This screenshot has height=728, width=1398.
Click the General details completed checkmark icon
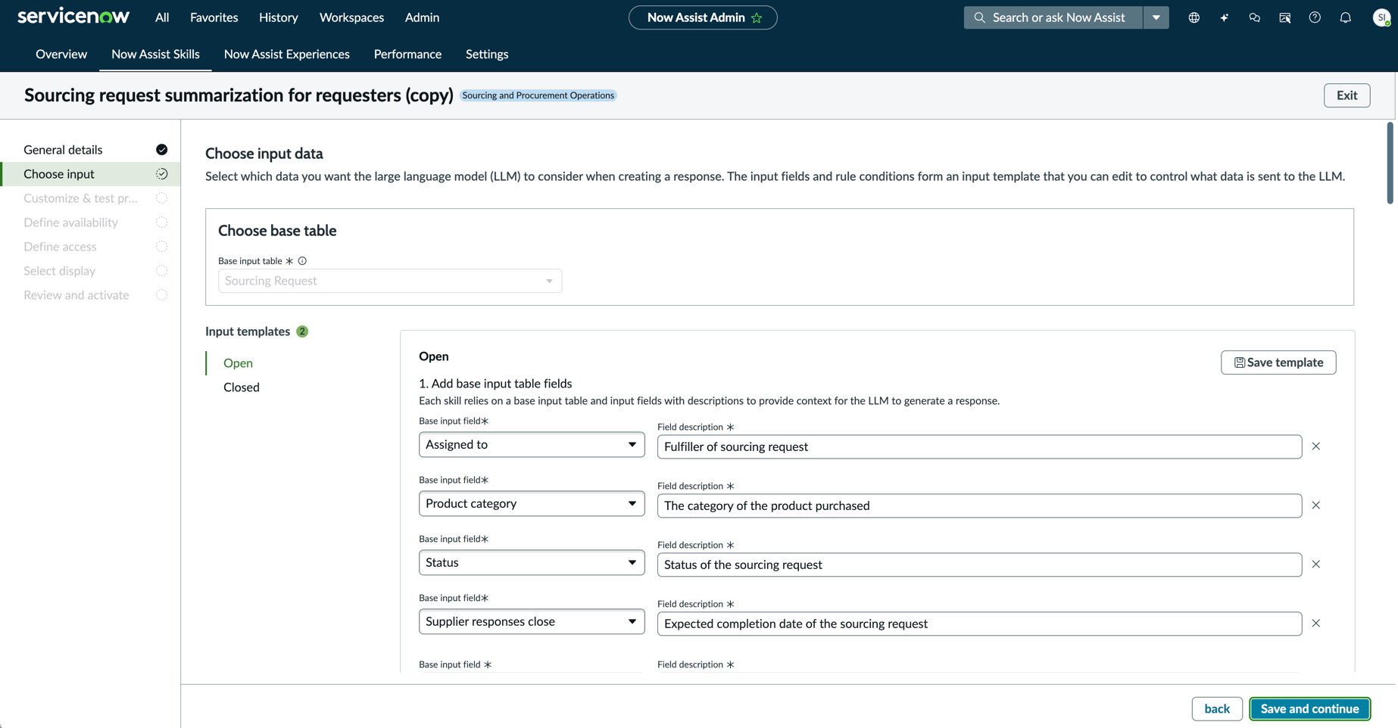(162, 150)
